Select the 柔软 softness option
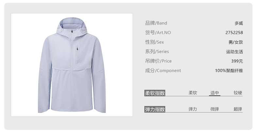258x134 pixels. click(x=193, y=93)
